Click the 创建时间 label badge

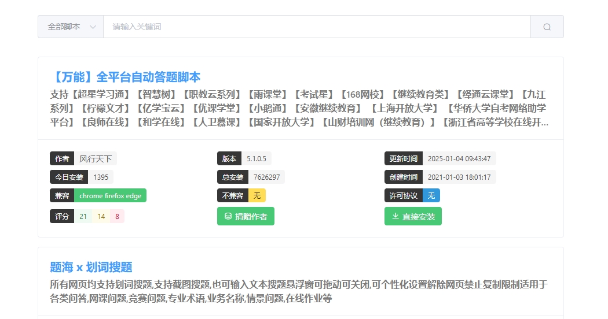[404, 177]
